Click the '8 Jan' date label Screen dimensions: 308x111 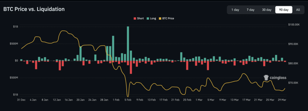point(45,100)
